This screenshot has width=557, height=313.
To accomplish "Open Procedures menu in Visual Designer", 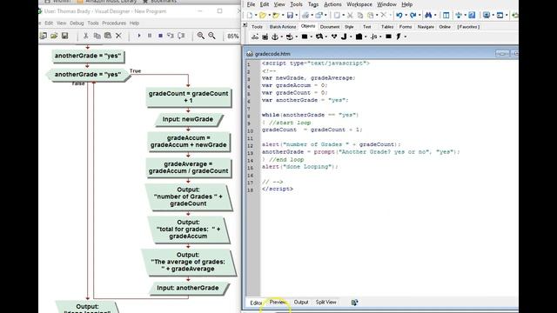I will click(114, 23).
